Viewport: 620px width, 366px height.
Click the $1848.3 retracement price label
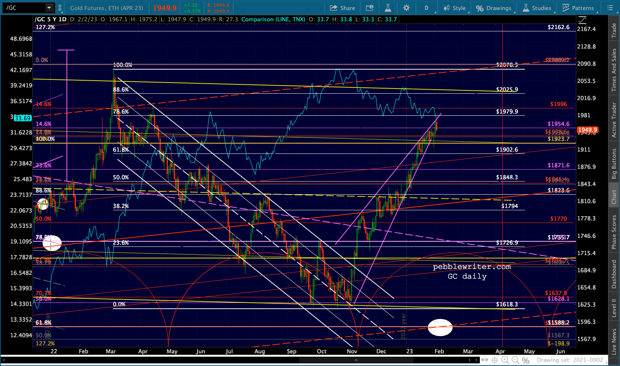(507, 177)
